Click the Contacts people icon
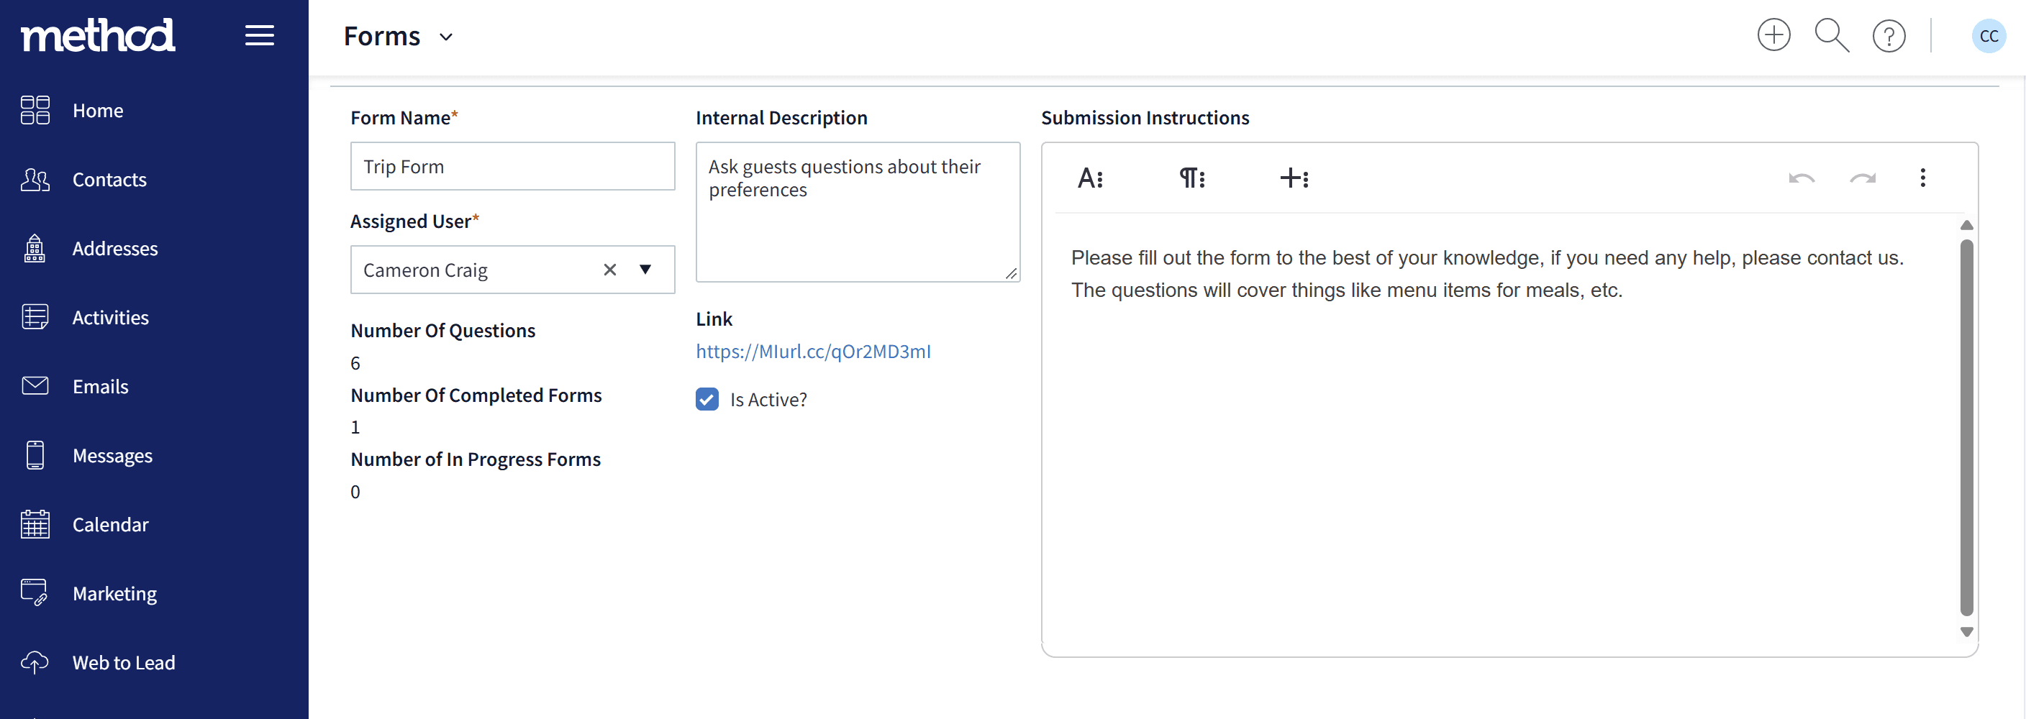The height and width of the screenshot is (719, 2026). [35, 179]
